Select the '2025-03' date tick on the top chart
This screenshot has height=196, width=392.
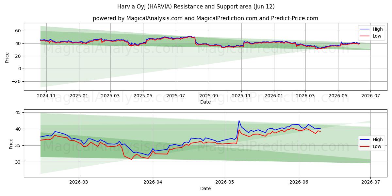pos(110,96)
